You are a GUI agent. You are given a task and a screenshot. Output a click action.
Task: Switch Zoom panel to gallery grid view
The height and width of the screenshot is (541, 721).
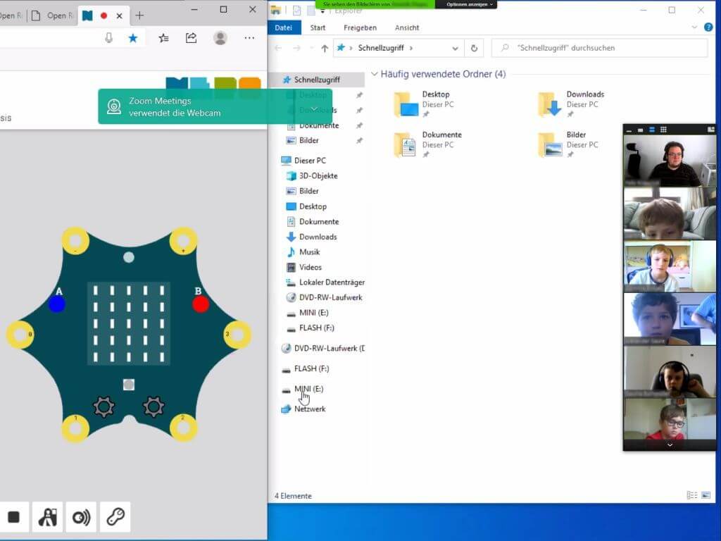(x=663, y=130)
